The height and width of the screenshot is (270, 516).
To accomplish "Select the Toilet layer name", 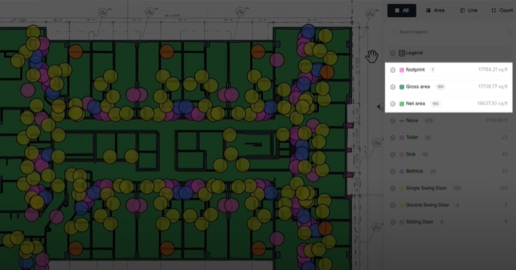I will [x=412, y=137].
